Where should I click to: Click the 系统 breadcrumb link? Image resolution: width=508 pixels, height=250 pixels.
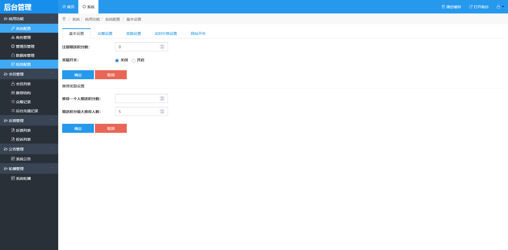[x=76, y=19]
